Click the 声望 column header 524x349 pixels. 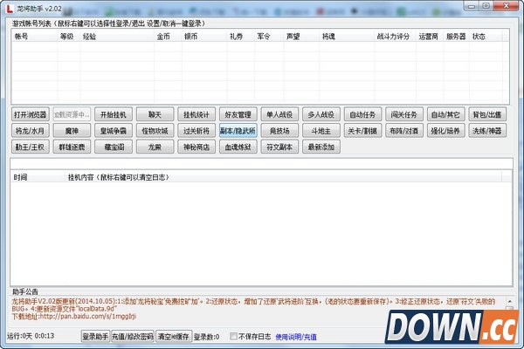point(301,37)
